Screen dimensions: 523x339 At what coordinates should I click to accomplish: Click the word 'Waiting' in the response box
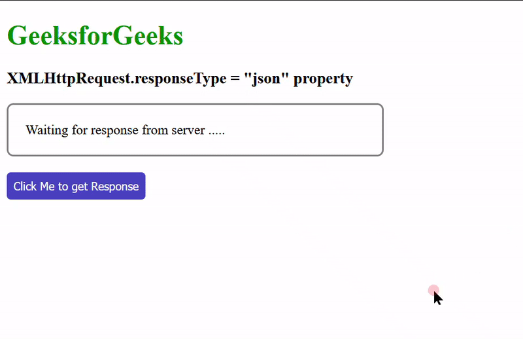pos(47,130)
